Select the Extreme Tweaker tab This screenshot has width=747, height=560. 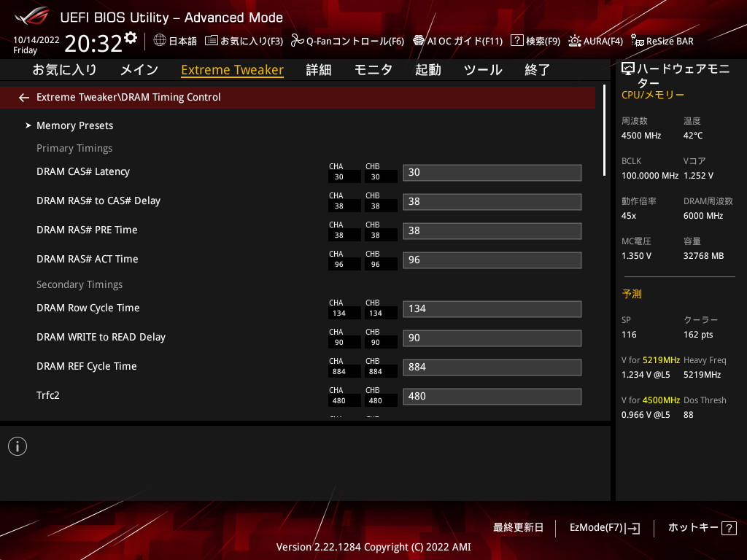point(233,70)
